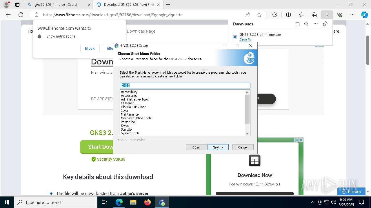
Task: Open File Explorer from taskbar
Action: point(133,202)
